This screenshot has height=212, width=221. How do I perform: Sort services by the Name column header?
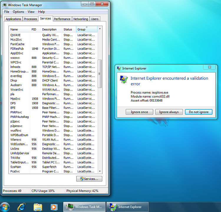(x=19, y=30)
